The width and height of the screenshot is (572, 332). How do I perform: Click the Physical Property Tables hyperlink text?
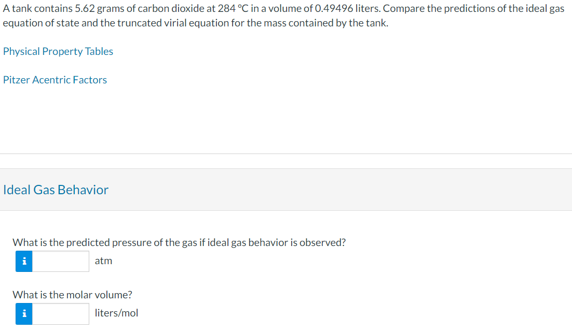58,51
